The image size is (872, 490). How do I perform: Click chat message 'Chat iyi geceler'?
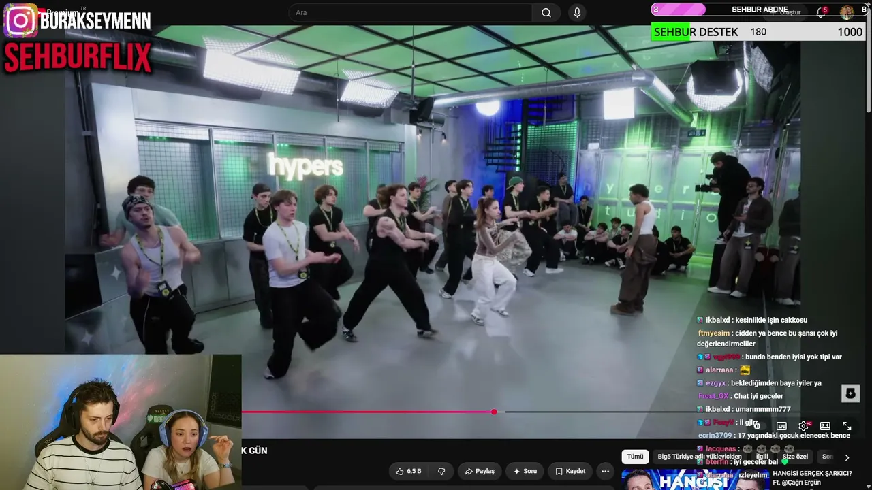point(758,396)
